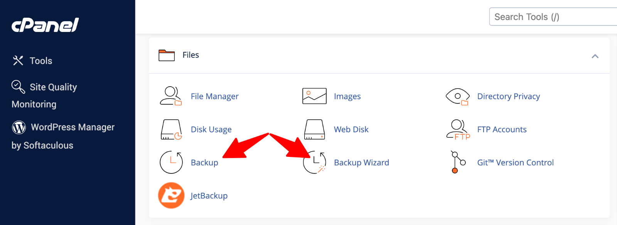Open the Backup link

(x=204, y=163)
